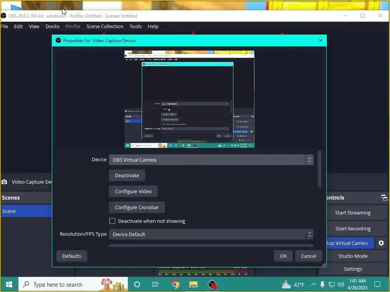Expand the Resolution/FPS Type dropdown

211,234
